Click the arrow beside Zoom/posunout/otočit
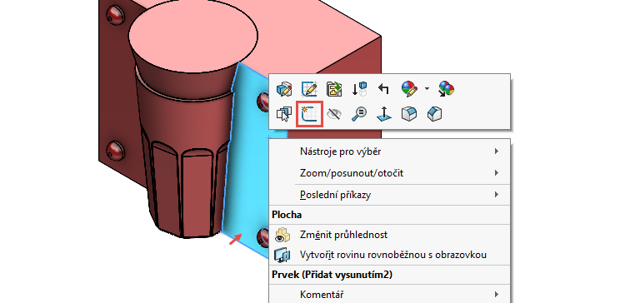Screen dimensions: 625x303 [497, 173]
